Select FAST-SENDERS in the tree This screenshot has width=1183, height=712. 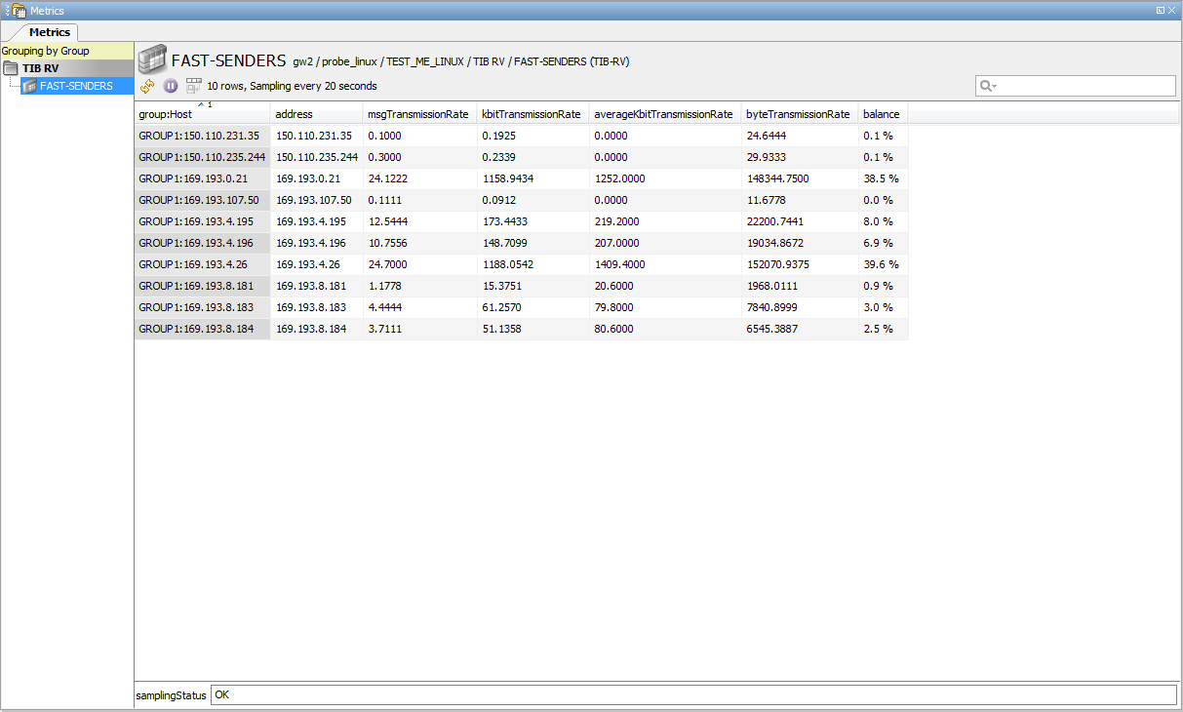[x=76, y=86]
